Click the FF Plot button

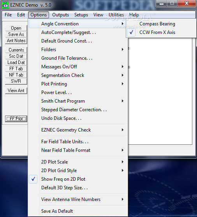[x=16, y=119]
